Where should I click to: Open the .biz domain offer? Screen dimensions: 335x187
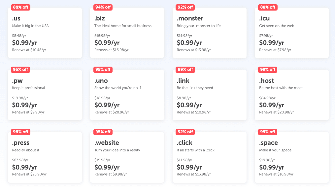(127, 33)
